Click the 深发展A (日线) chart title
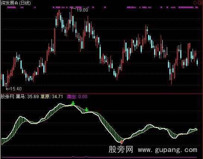The width and height of the screenshot is (203, 159). click(x=16, y=3)
